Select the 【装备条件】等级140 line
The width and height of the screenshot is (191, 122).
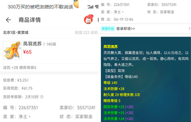pos(121,77)
